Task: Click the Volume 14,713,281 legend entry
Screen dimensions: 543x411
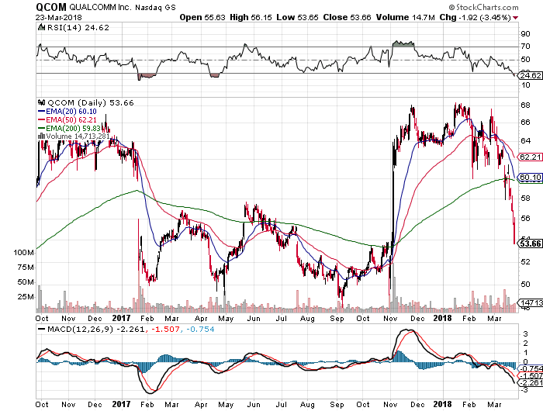Action: [x=78, y=136]
